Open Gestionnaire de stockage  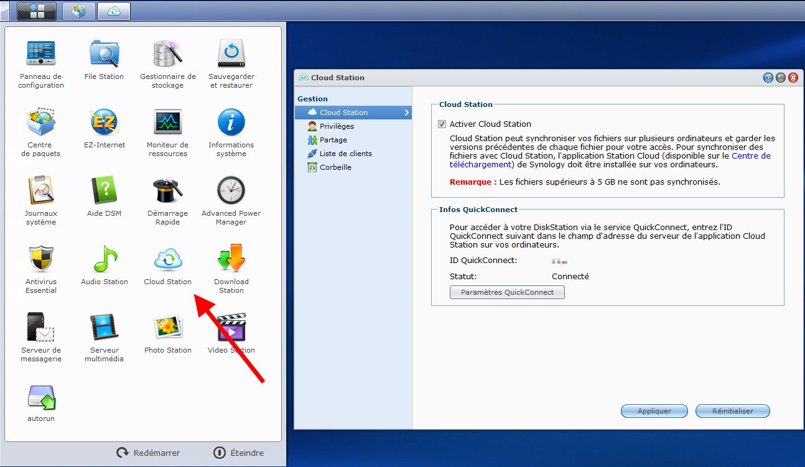coord(168,64)
